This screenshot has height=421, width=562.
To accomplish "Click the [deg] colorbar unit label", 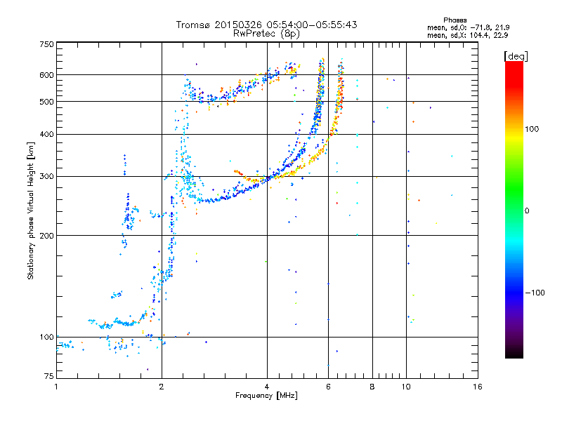I will (x=516, y=57).
